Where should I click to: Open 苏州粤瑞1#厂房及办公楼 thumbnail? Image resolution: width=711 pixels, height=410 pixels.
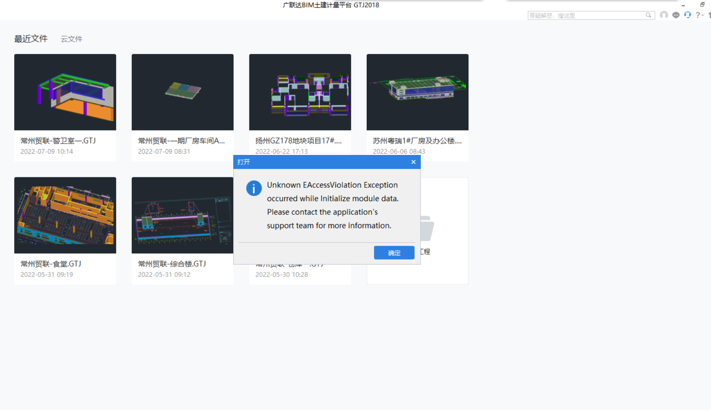pos(417,92)
